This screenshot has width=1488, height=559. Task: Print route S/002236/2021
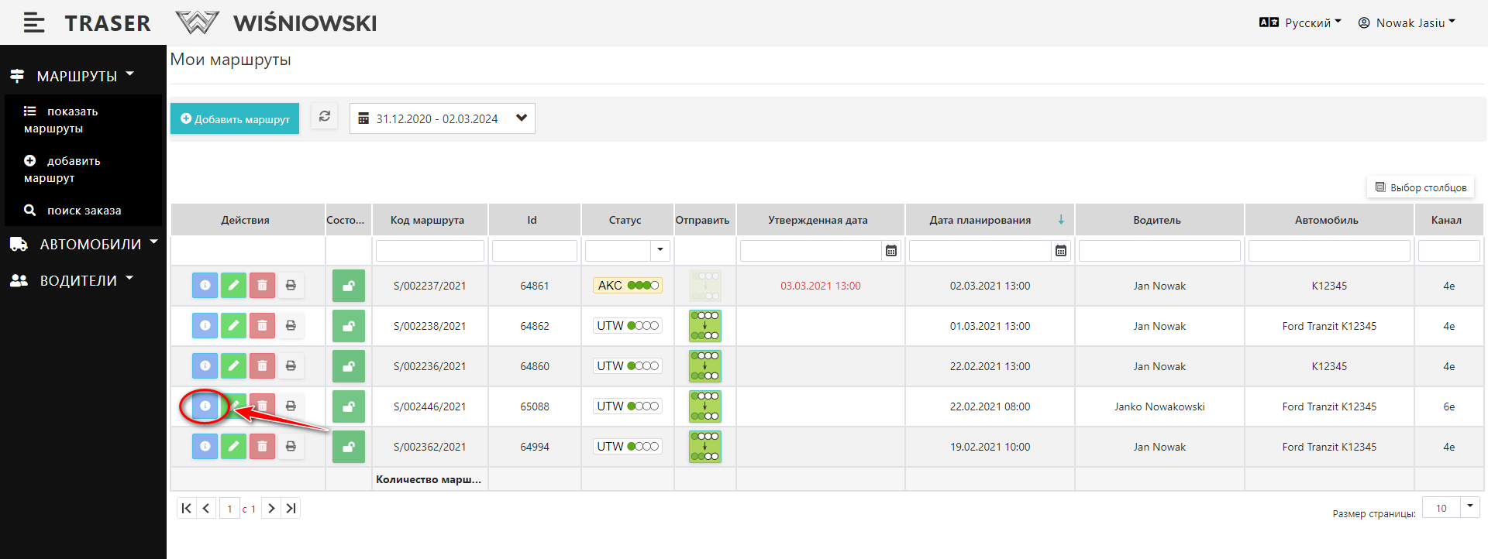(291, 366)
